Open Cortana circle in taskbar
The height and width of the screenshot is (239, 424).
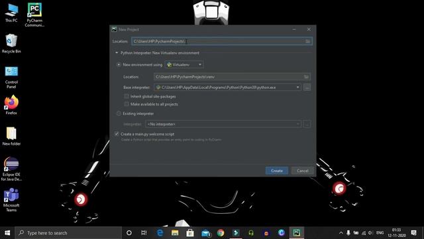pos(129,233)
